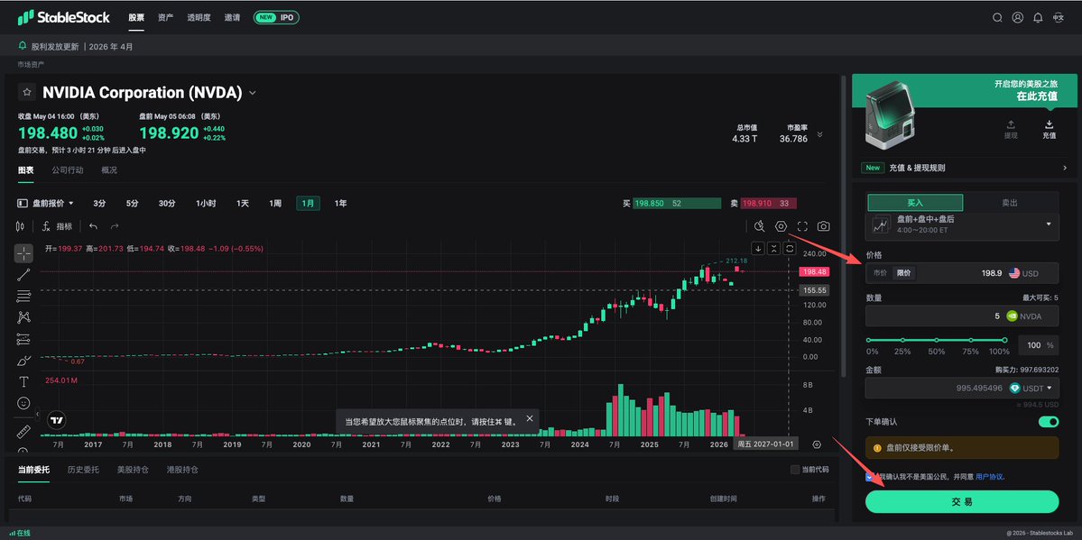The height and width of the screenshot is (540, 1082).
Task: Select the ruler measure tool
Action: tap(23, 432)
